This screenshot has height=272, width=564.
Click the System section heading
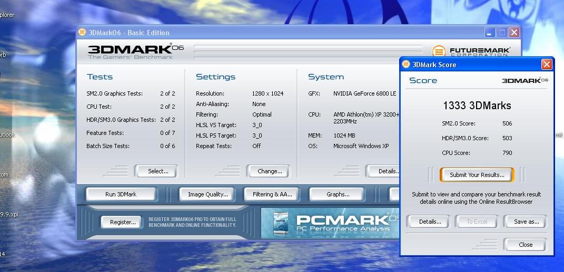click(326, 77)
